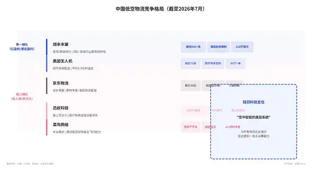Select the 第三方运力 | 医疗急救 description line
Image resolution: width=312 pixels, height=172 pixels.
pyautogui.click(x=75, y=115)
